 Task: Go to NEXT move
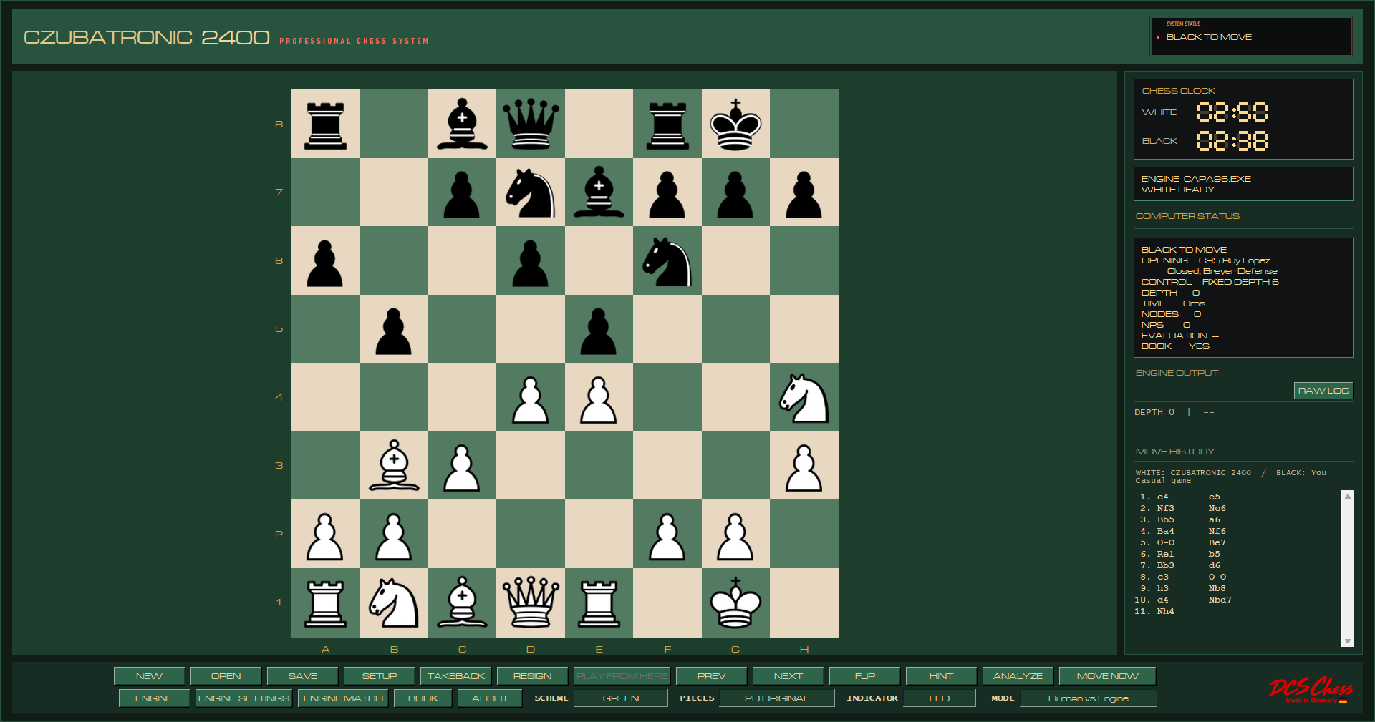(788, 676)
